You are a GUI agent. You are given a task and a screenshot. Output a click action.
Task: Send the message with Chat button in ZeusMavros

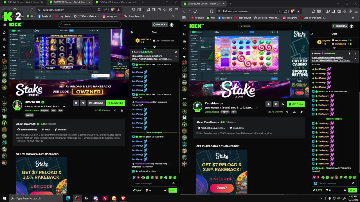(x=352, y=190)
